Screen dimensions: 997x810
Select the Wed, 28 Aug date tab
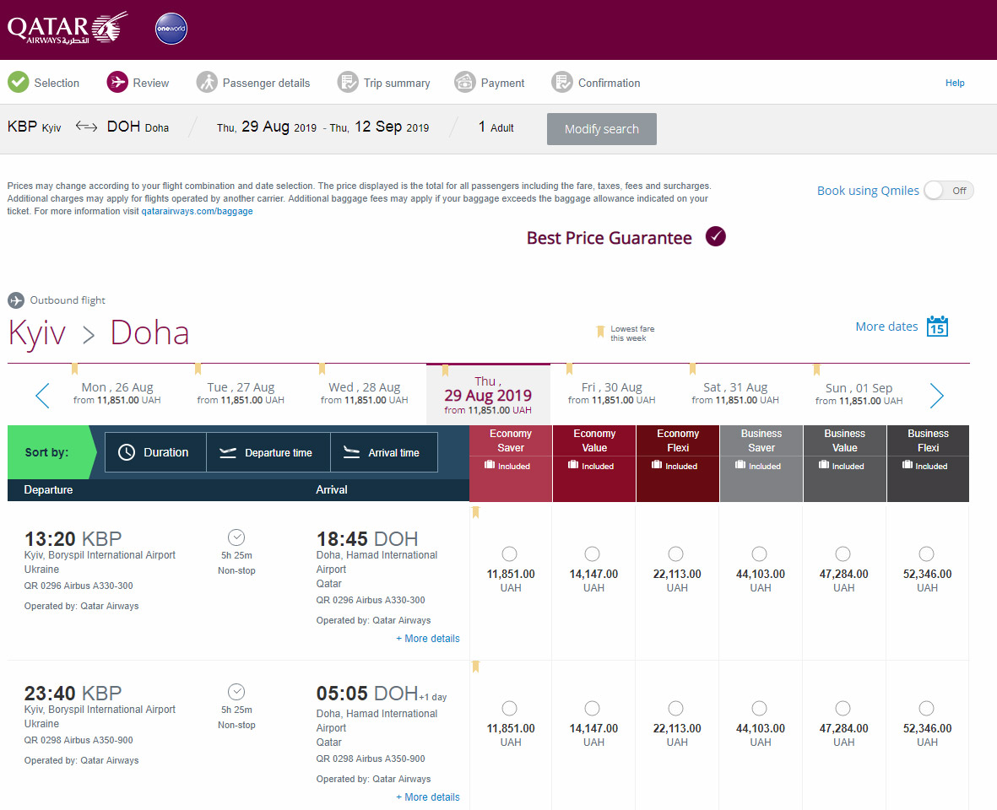click(365, 393)
